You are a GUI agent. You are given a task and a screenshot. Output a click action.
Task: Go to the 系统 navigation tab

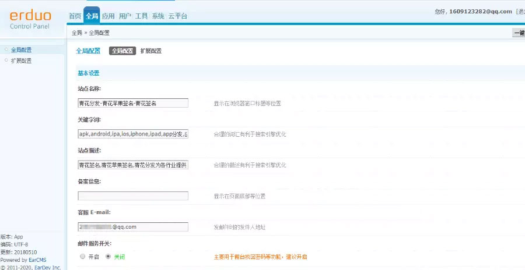tap(158, 16)
